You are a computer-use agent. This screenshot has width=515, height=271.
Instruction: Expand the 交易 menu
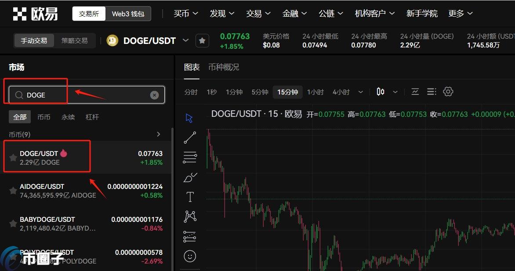pos(258,14)
